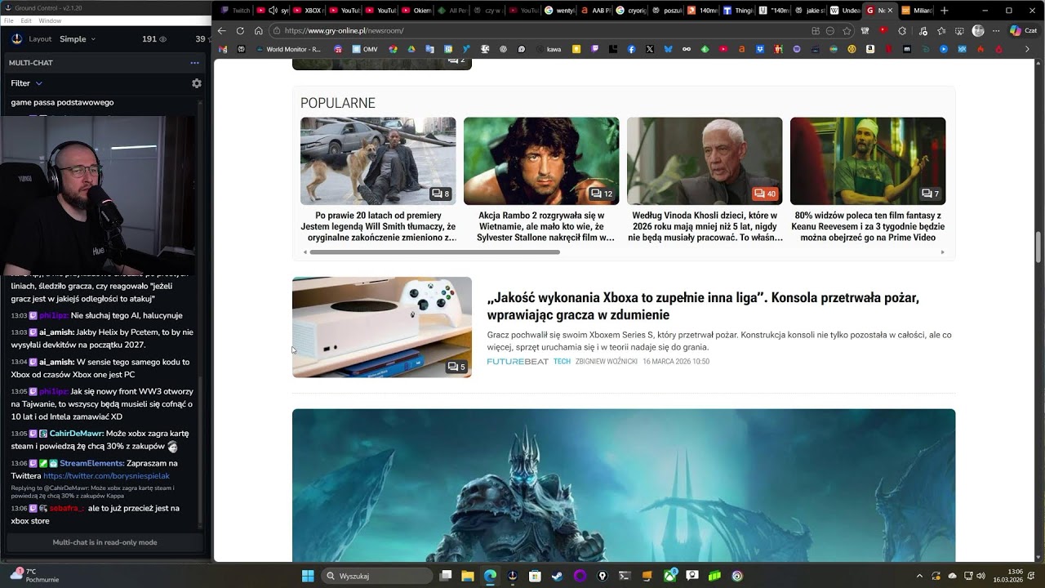Viewport: 1045px width, 588px height.
Task: Open the Windows Start menu
Action: point(308,576)
